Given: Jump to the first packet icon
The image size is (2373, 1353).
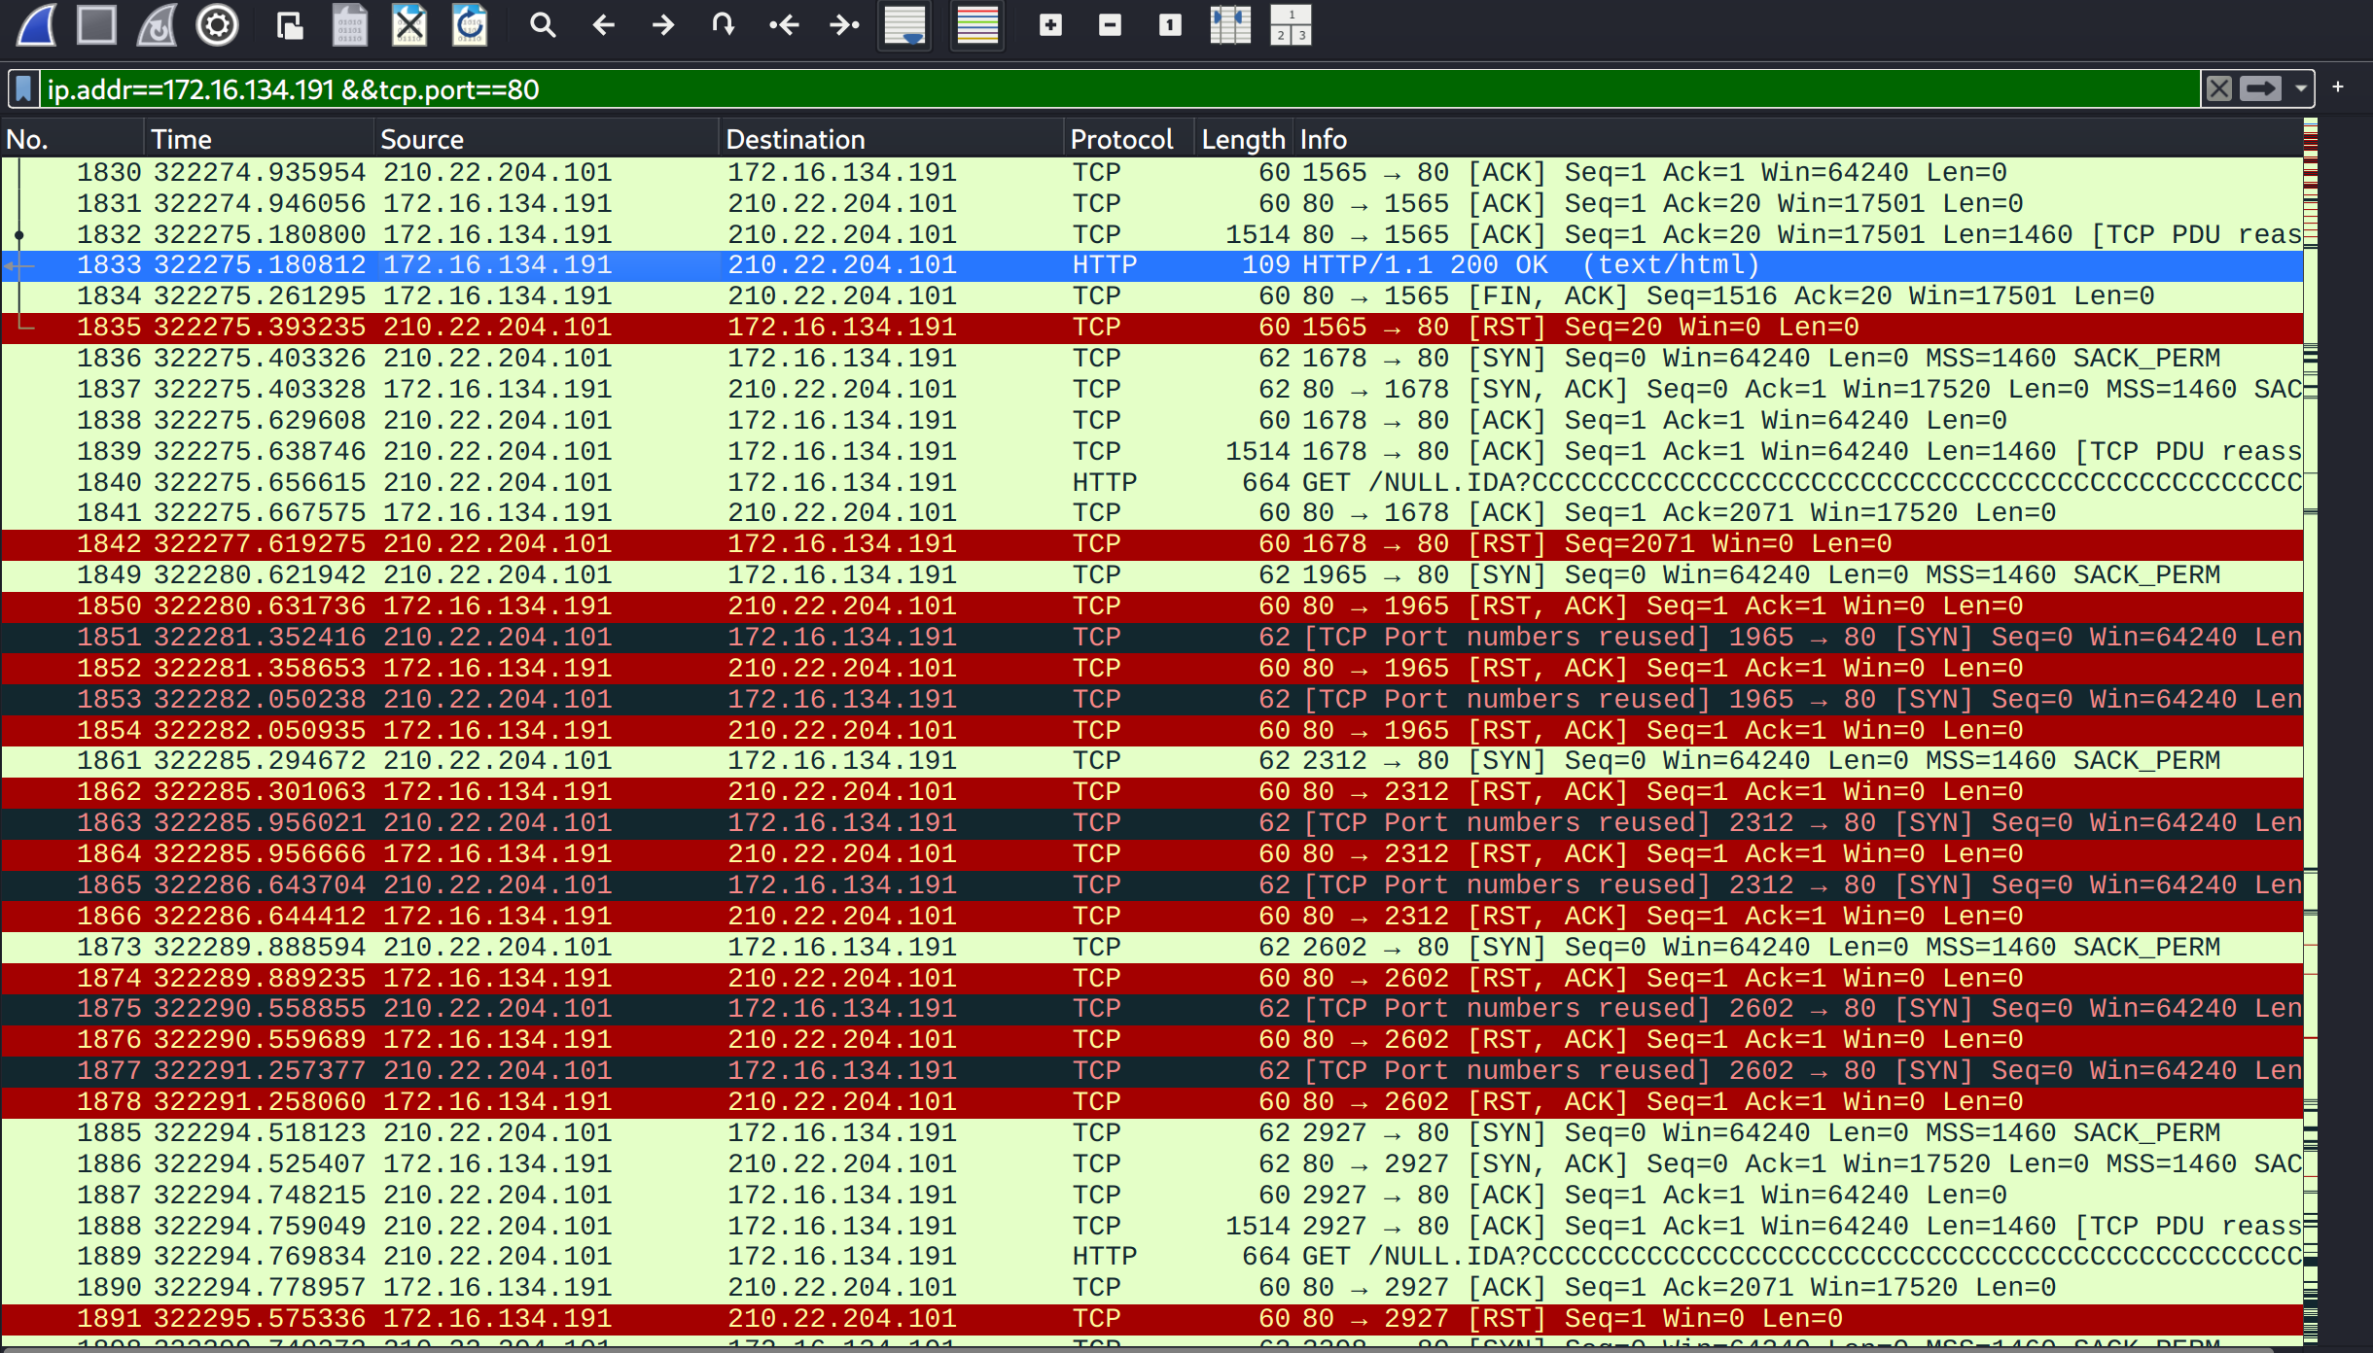Looking at the screenshot, I should point(784,25).
